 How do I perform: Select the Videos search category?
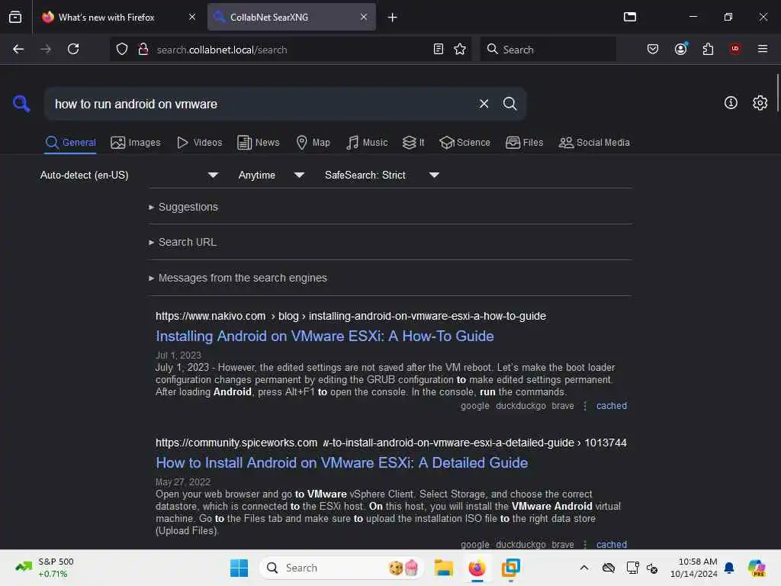tap(199, 143)
